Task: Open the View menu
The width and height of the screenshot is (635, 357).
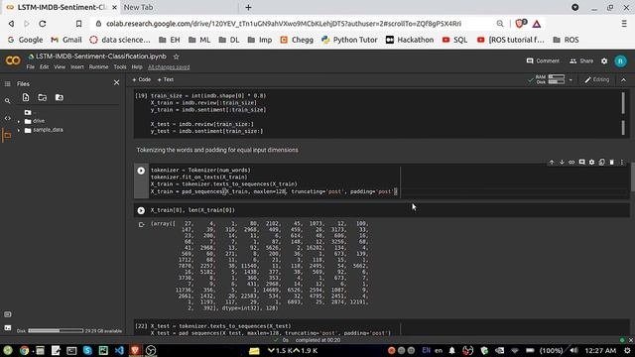Action: [60, 67]
